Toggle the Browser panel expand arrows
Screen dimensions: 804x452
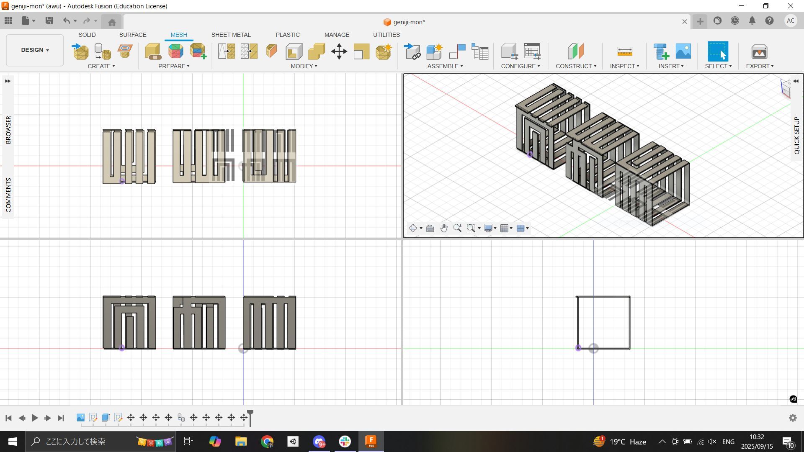(x=8, y=81)
